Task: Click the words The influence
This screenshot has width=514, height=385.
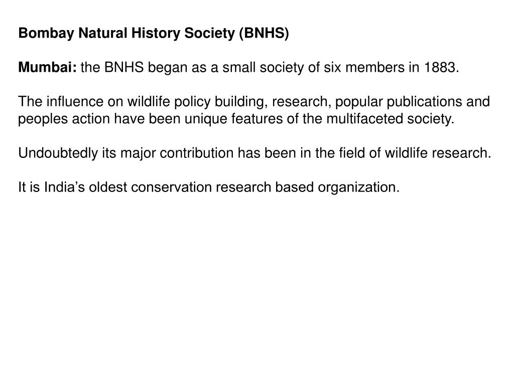Action: click(61, 101)
